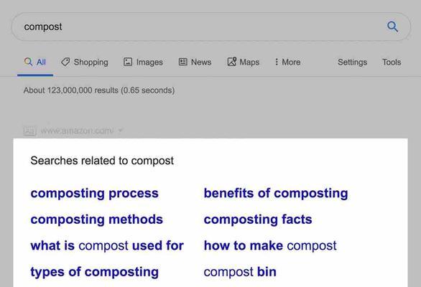Open Settings in the search bar
This screenshot has height=287, width=421.
[352, 62]
